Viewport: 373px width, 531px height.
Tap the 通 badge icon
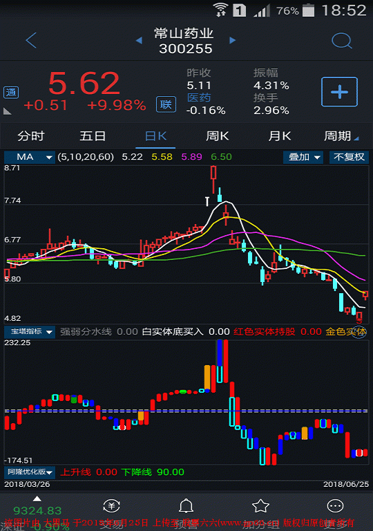pos(11,93)
